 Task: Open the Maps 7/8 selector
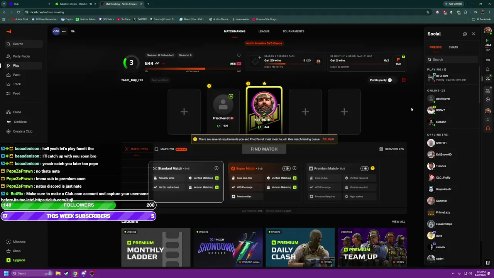(x=171, y=149)
